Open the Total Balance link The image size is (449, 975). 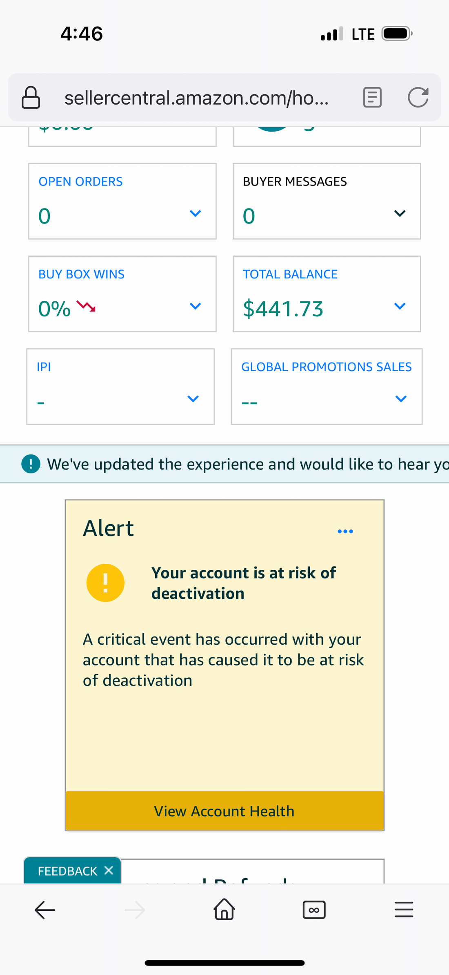coord(290,274)
